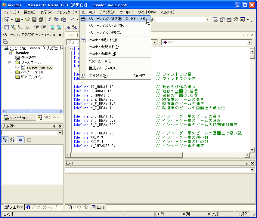This screenshot has width=257, height=218.
Task: Select ソリューションの消去(C) from menu
Action: click(115, 32)
